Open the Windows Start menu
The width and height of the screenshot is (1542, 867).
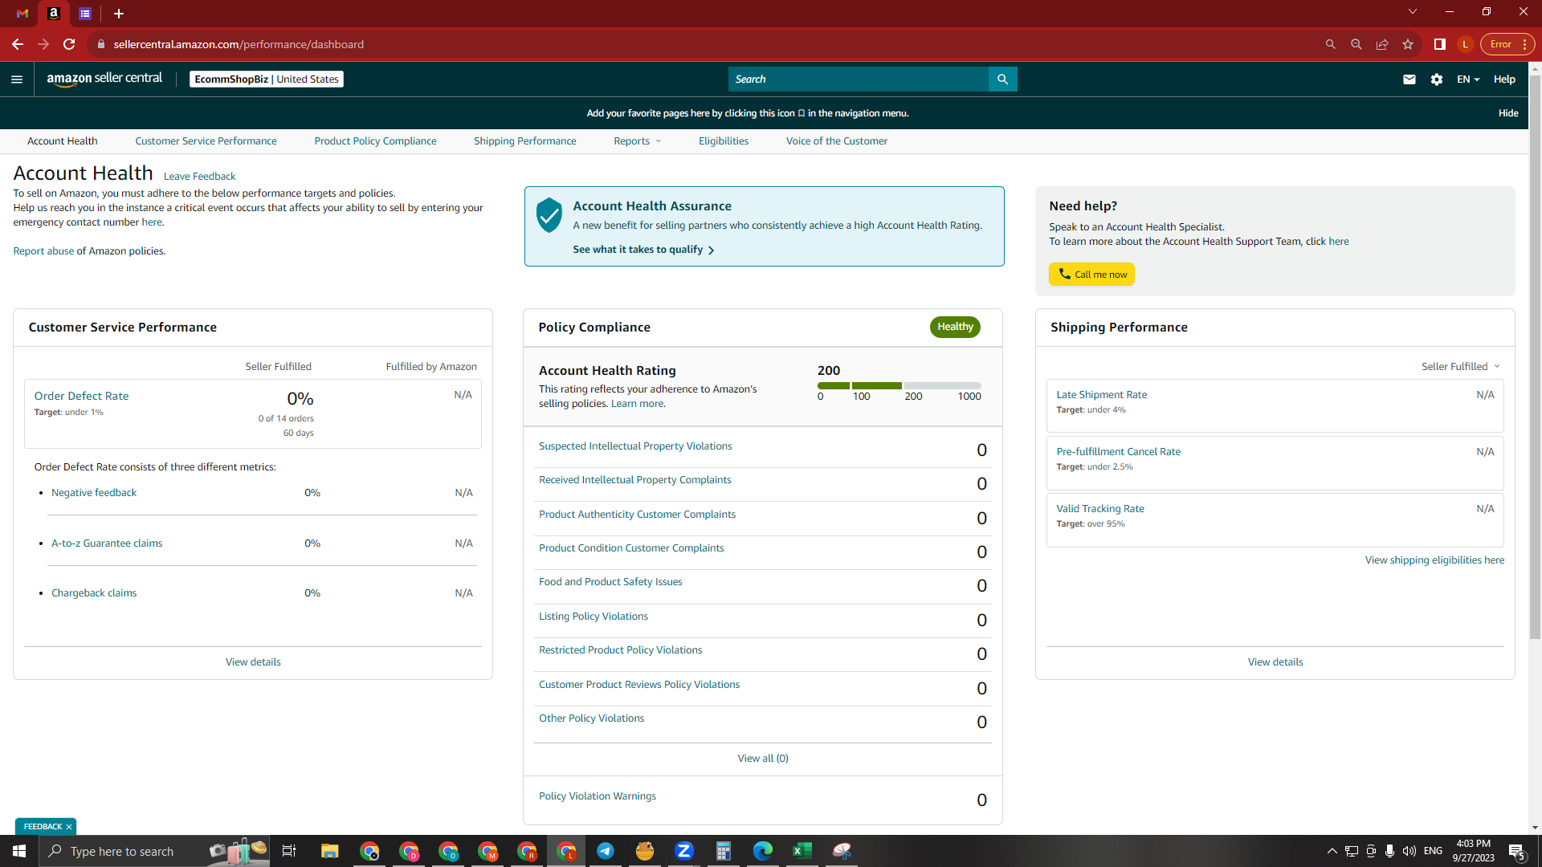coord(19,851)
